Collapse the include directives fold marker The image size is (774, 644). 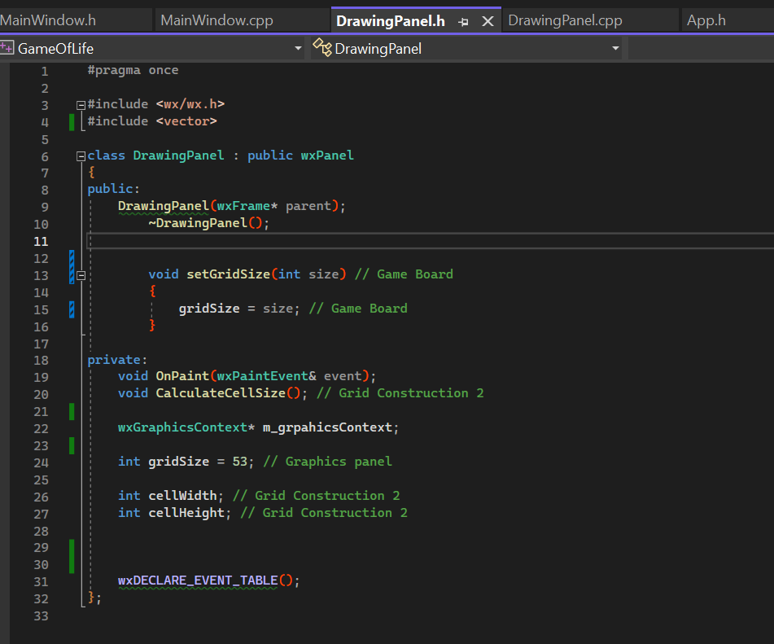tap(79, 104)
